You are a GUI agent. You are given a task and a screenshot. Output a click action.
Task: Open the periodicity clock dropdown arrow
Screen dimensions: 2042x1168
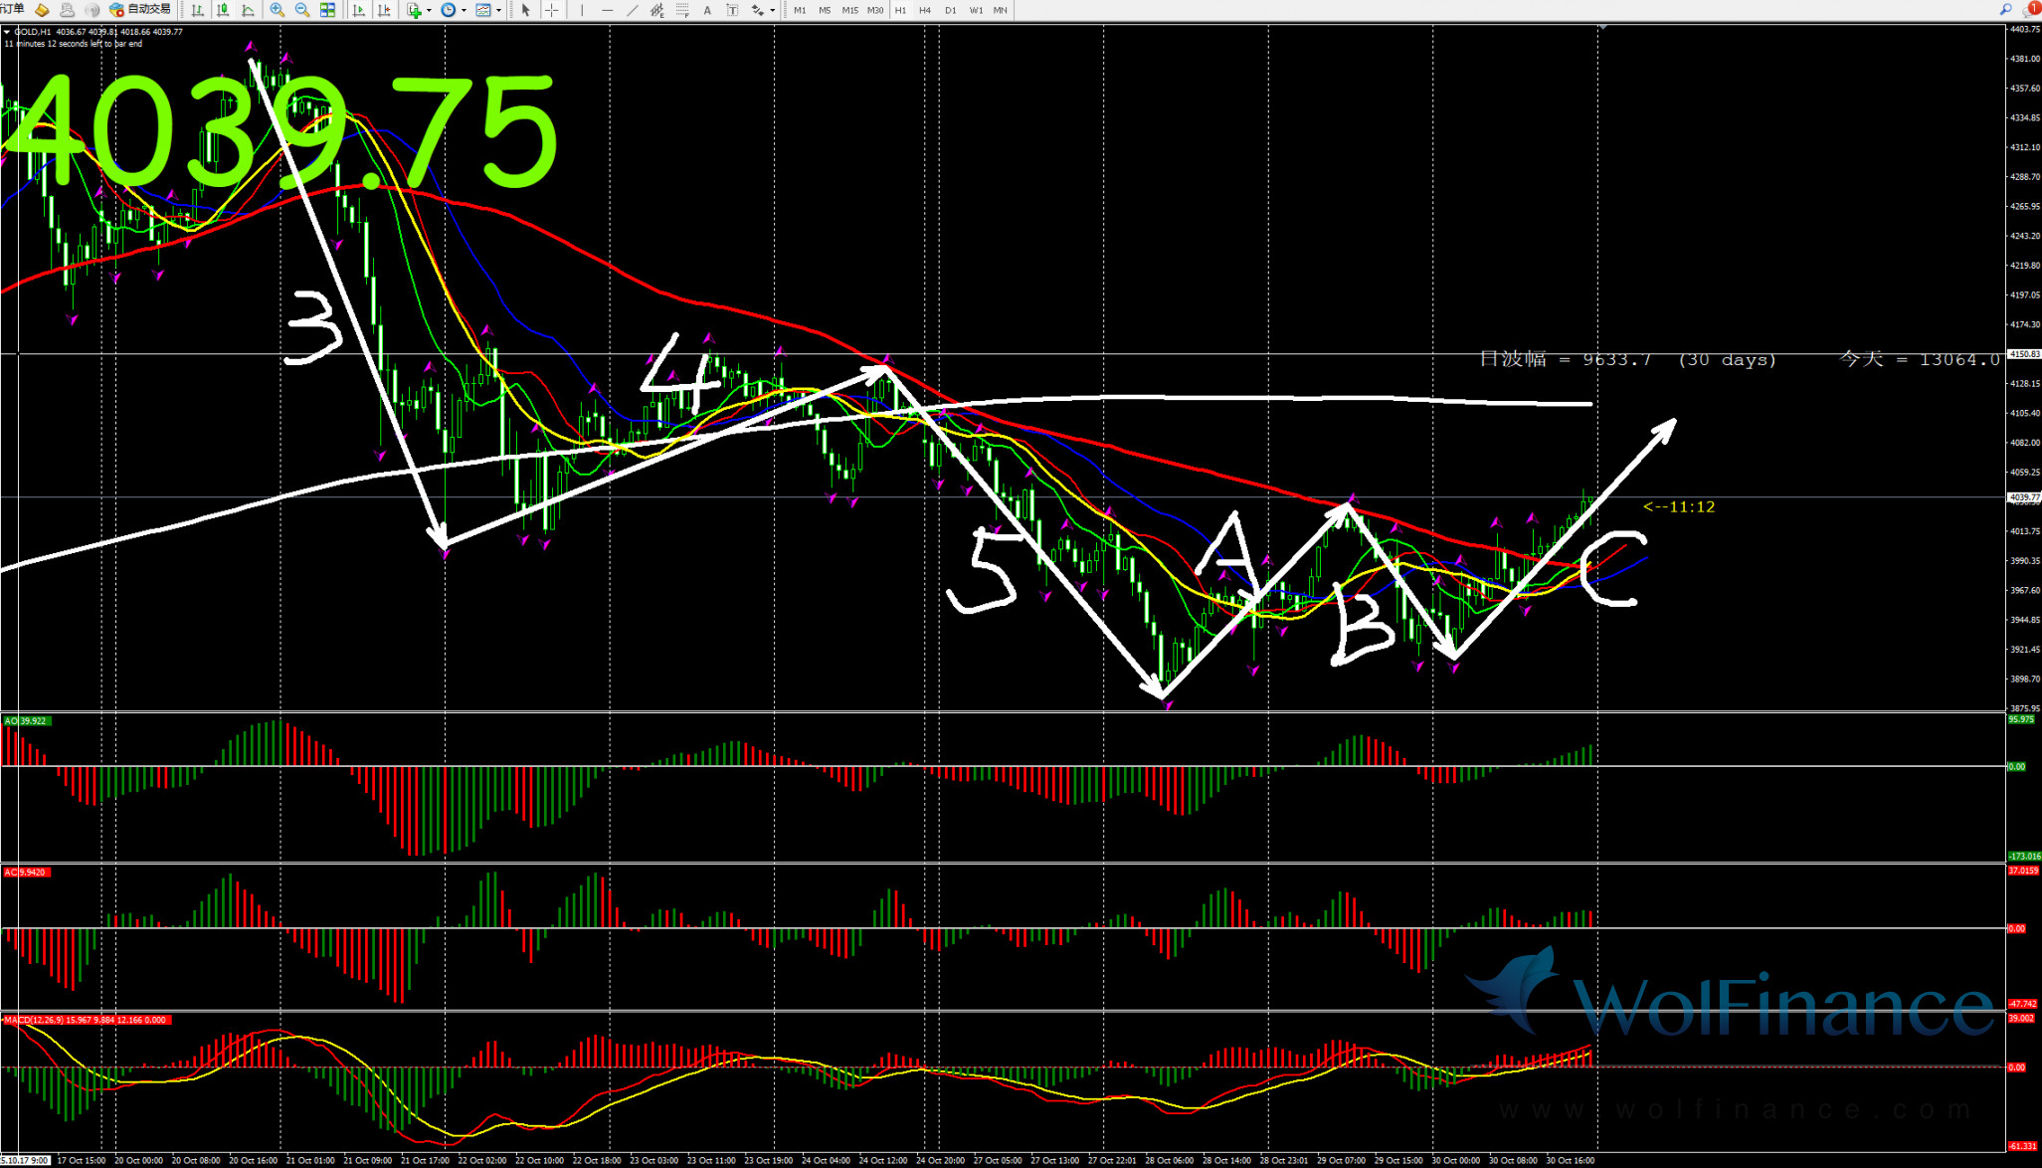(464, 10)
